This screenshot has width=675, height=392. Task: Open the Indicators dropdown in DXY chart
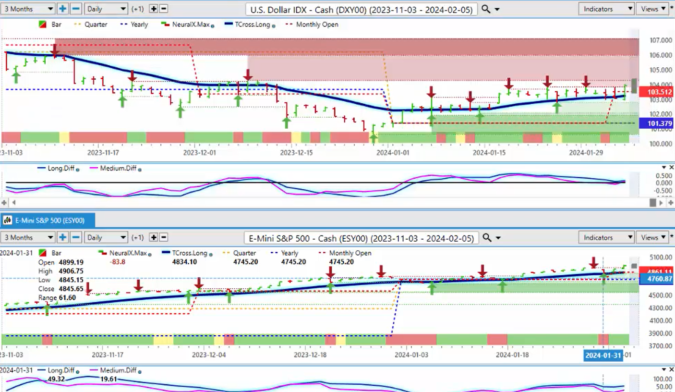pos(606,9)
